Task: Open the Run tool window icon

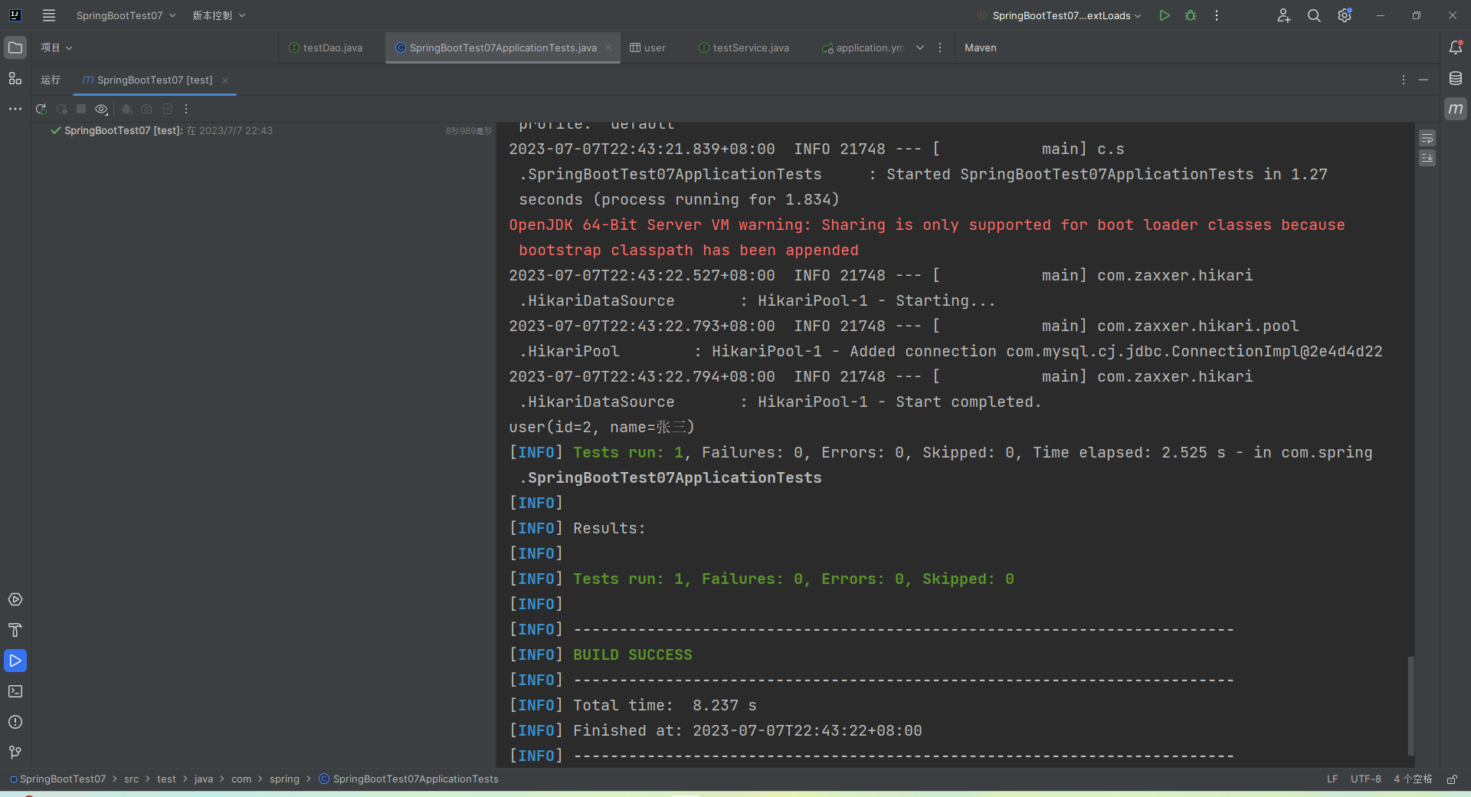Action: tap(15, 661)
